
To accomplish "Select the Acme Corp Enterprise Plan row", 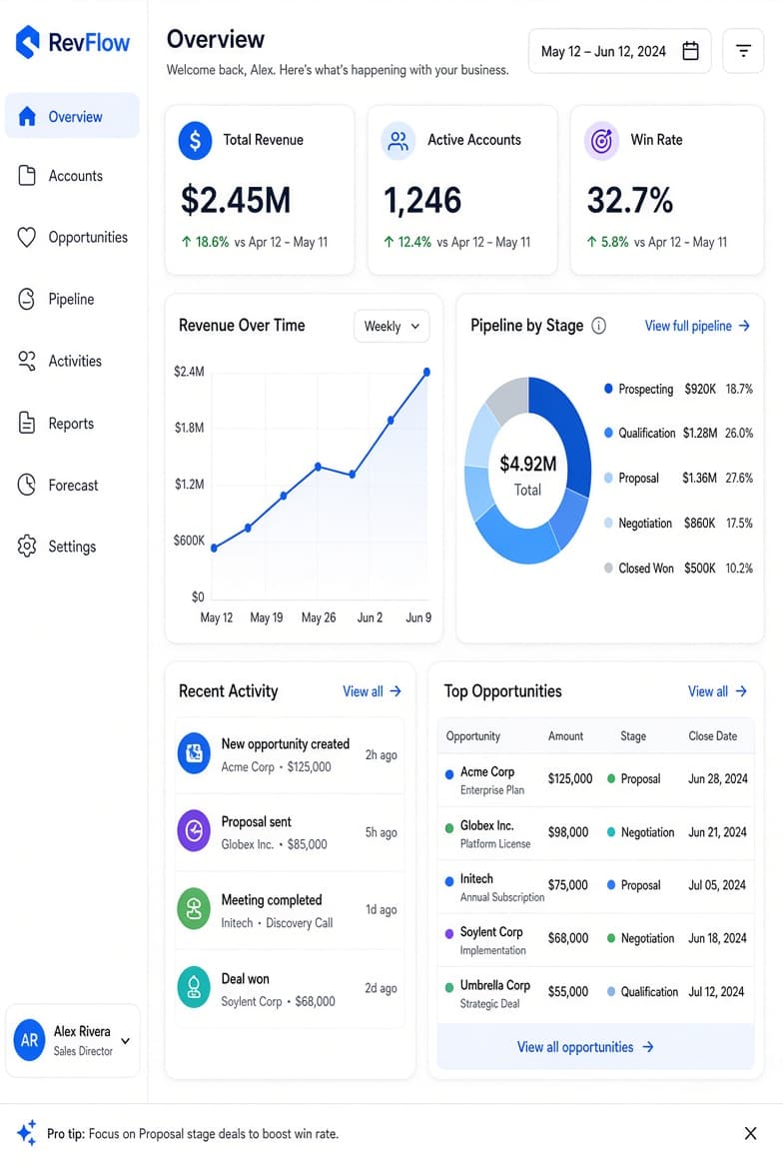I will [x=595, y=780].
